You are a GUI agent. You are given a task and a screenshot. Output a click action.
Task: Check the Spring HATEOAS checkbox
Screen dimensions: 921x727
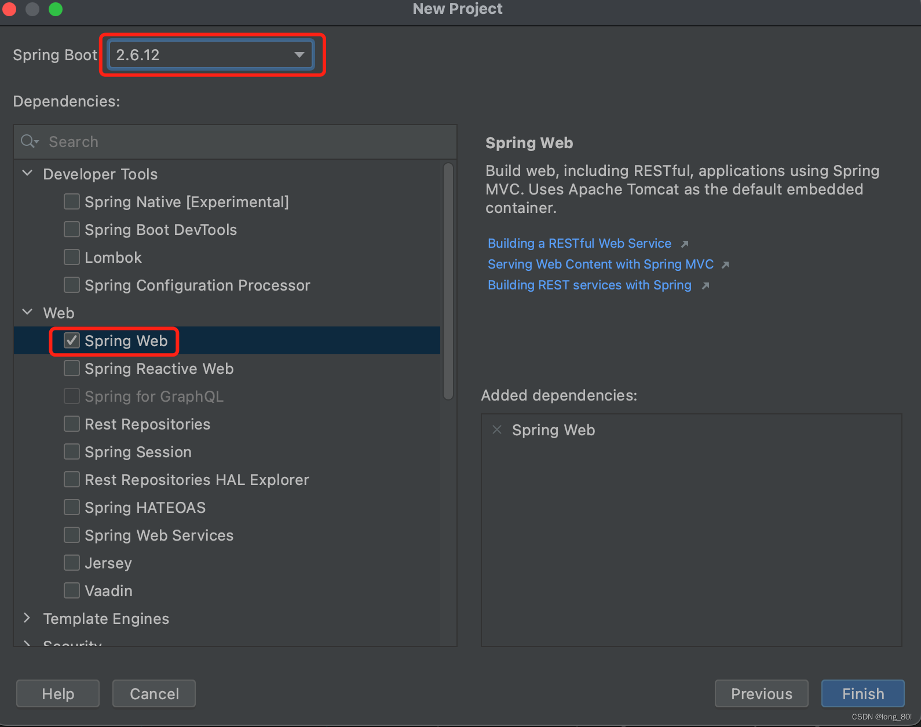(72, 507)
